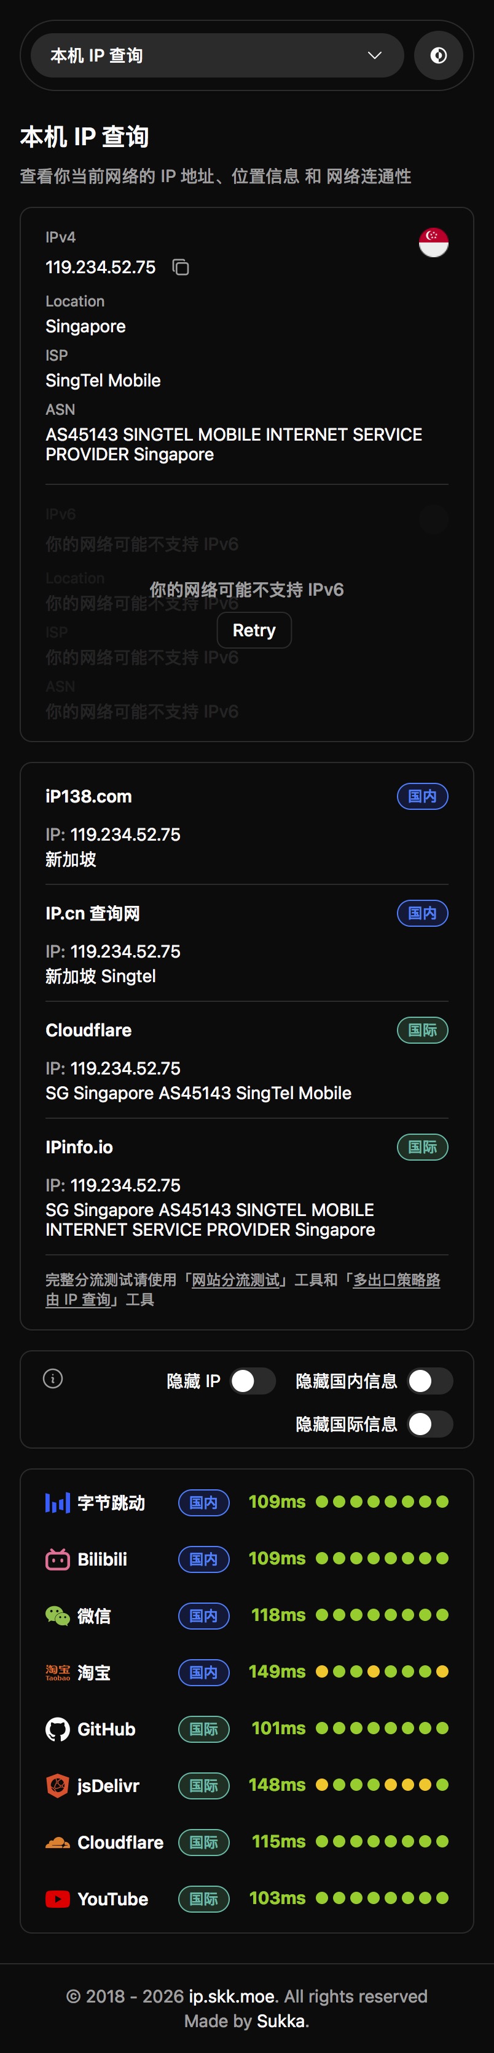Open the 网站分流测试 link

tap(235, 1280)
